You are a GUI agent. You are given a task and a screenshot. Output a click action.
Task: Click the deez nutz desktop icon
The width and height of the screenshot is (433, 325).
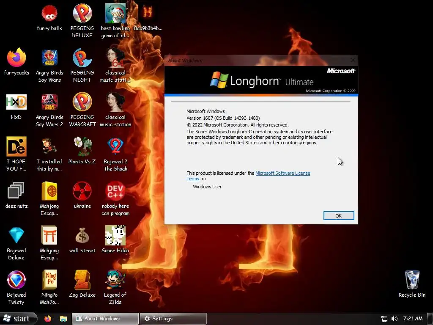coord(16,195)
